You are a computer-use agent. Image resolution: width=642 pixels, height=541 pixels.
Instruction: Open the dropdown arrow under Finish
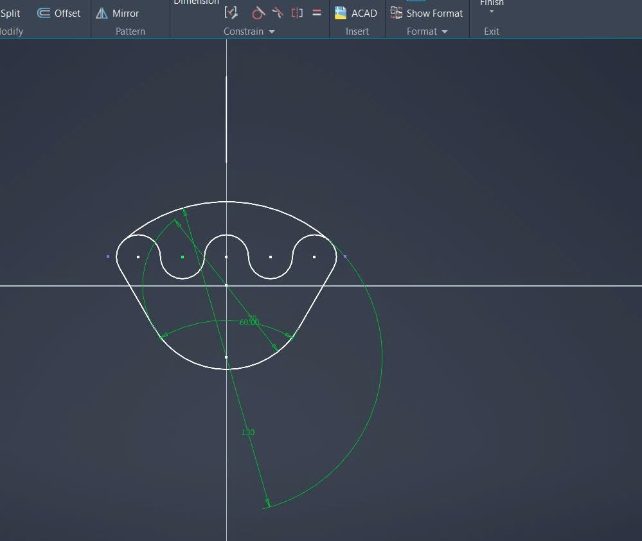492,12
